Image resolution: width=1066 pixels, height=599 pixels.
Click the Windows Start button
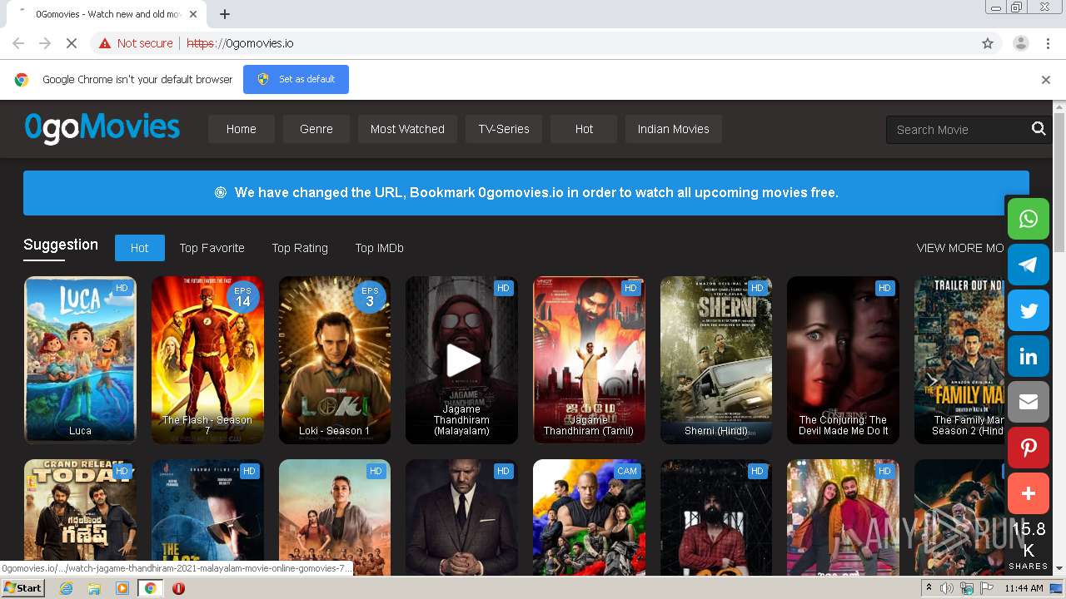(x=23, y=588)
